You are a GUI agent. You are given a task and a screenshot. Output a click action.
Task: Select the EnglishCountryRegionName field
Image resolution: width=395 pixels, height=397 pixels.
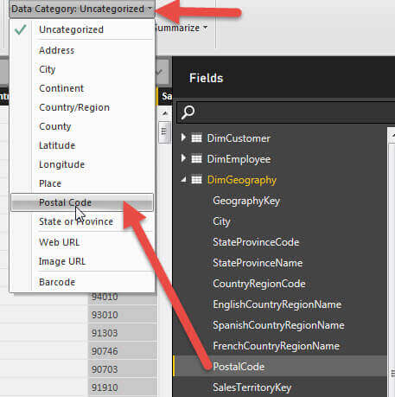[x=277, y=304]
